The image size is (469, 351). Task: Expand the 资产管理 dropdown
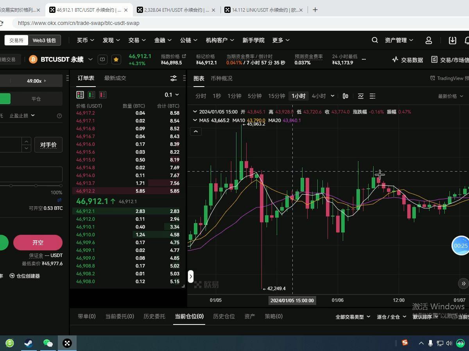pyautogui.click(x=399, y=40)
